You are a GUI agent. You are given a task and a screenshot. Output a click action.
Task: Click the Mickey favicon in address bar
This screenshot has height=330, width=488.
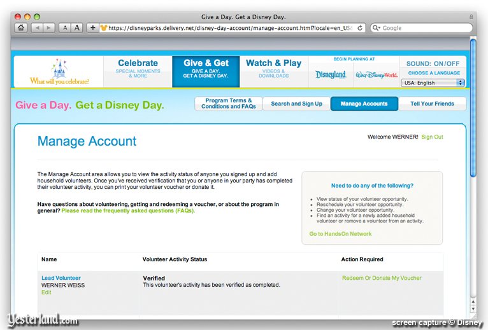(x=104, y=28)
